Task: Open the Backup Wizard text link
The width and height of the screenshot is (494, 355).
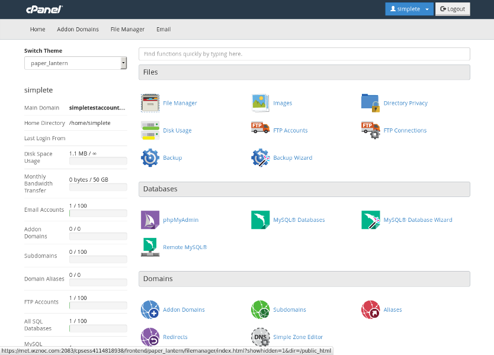Action: coord(293,157)
